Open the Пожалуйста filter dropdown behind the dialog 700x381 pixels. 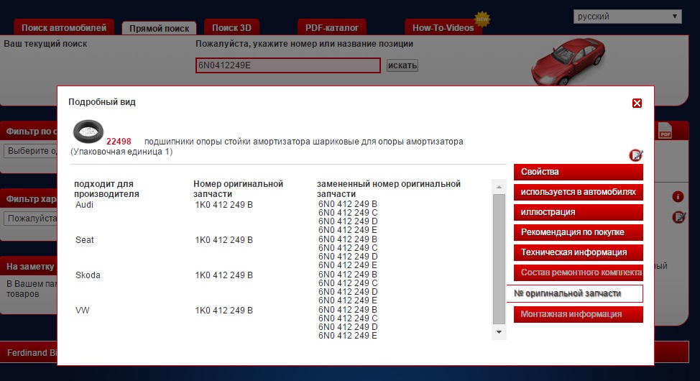[30, 219]
